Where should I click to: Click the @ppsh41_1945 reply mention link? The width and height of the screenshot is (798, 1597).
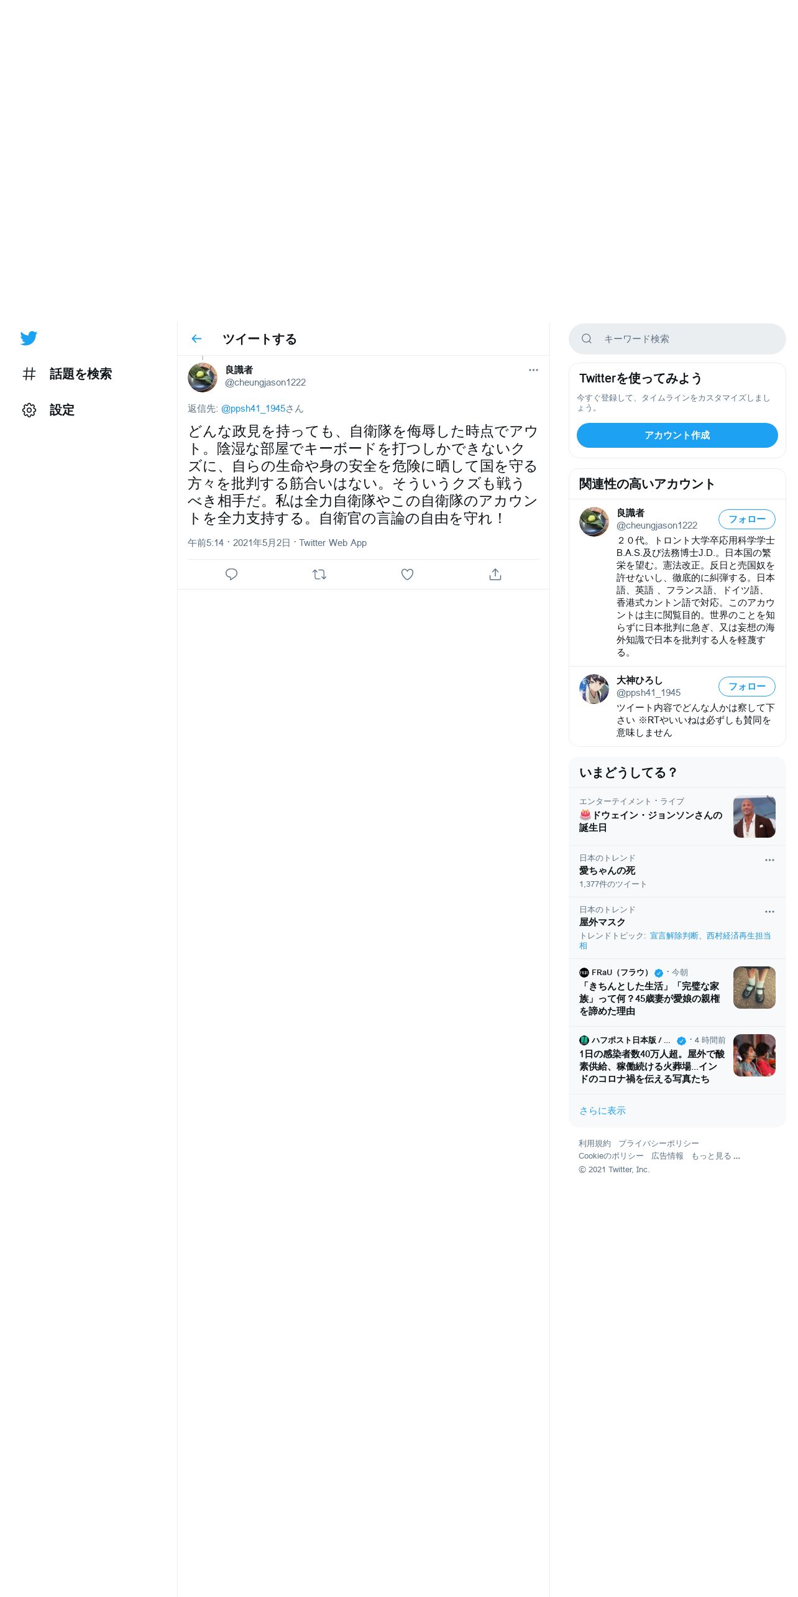[x=253, y=409]
